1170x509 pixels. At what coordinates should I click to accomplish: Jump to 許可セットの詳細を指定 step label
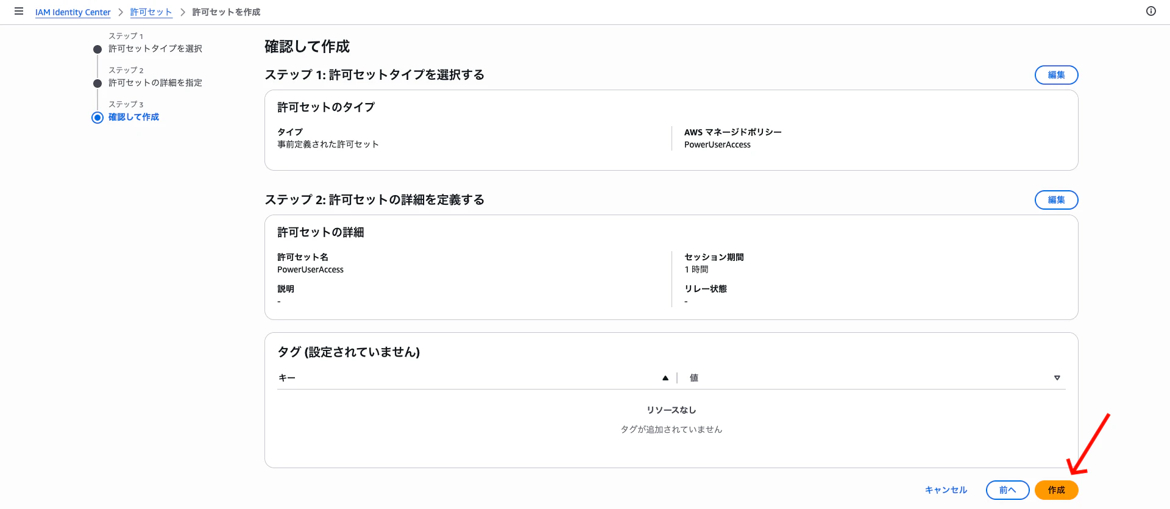[155, 82]
